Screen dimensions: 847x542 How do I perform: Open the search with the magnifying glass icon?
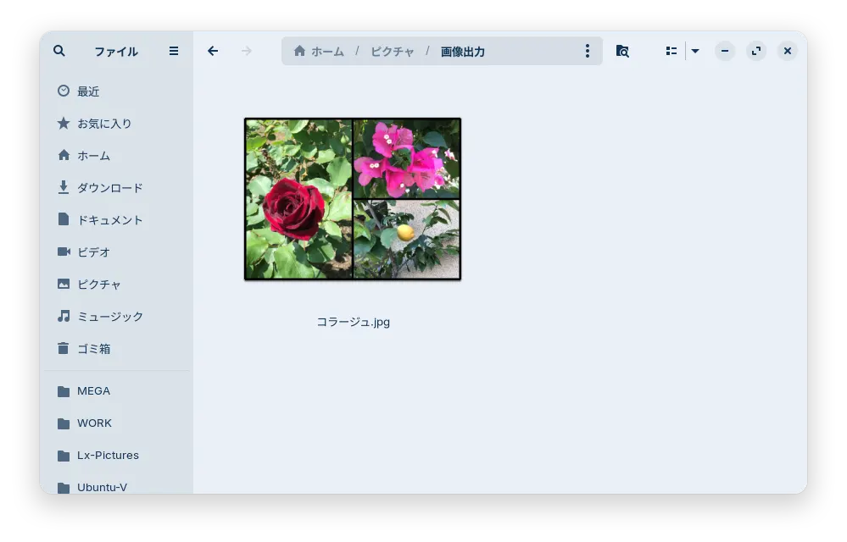(59, 51)
